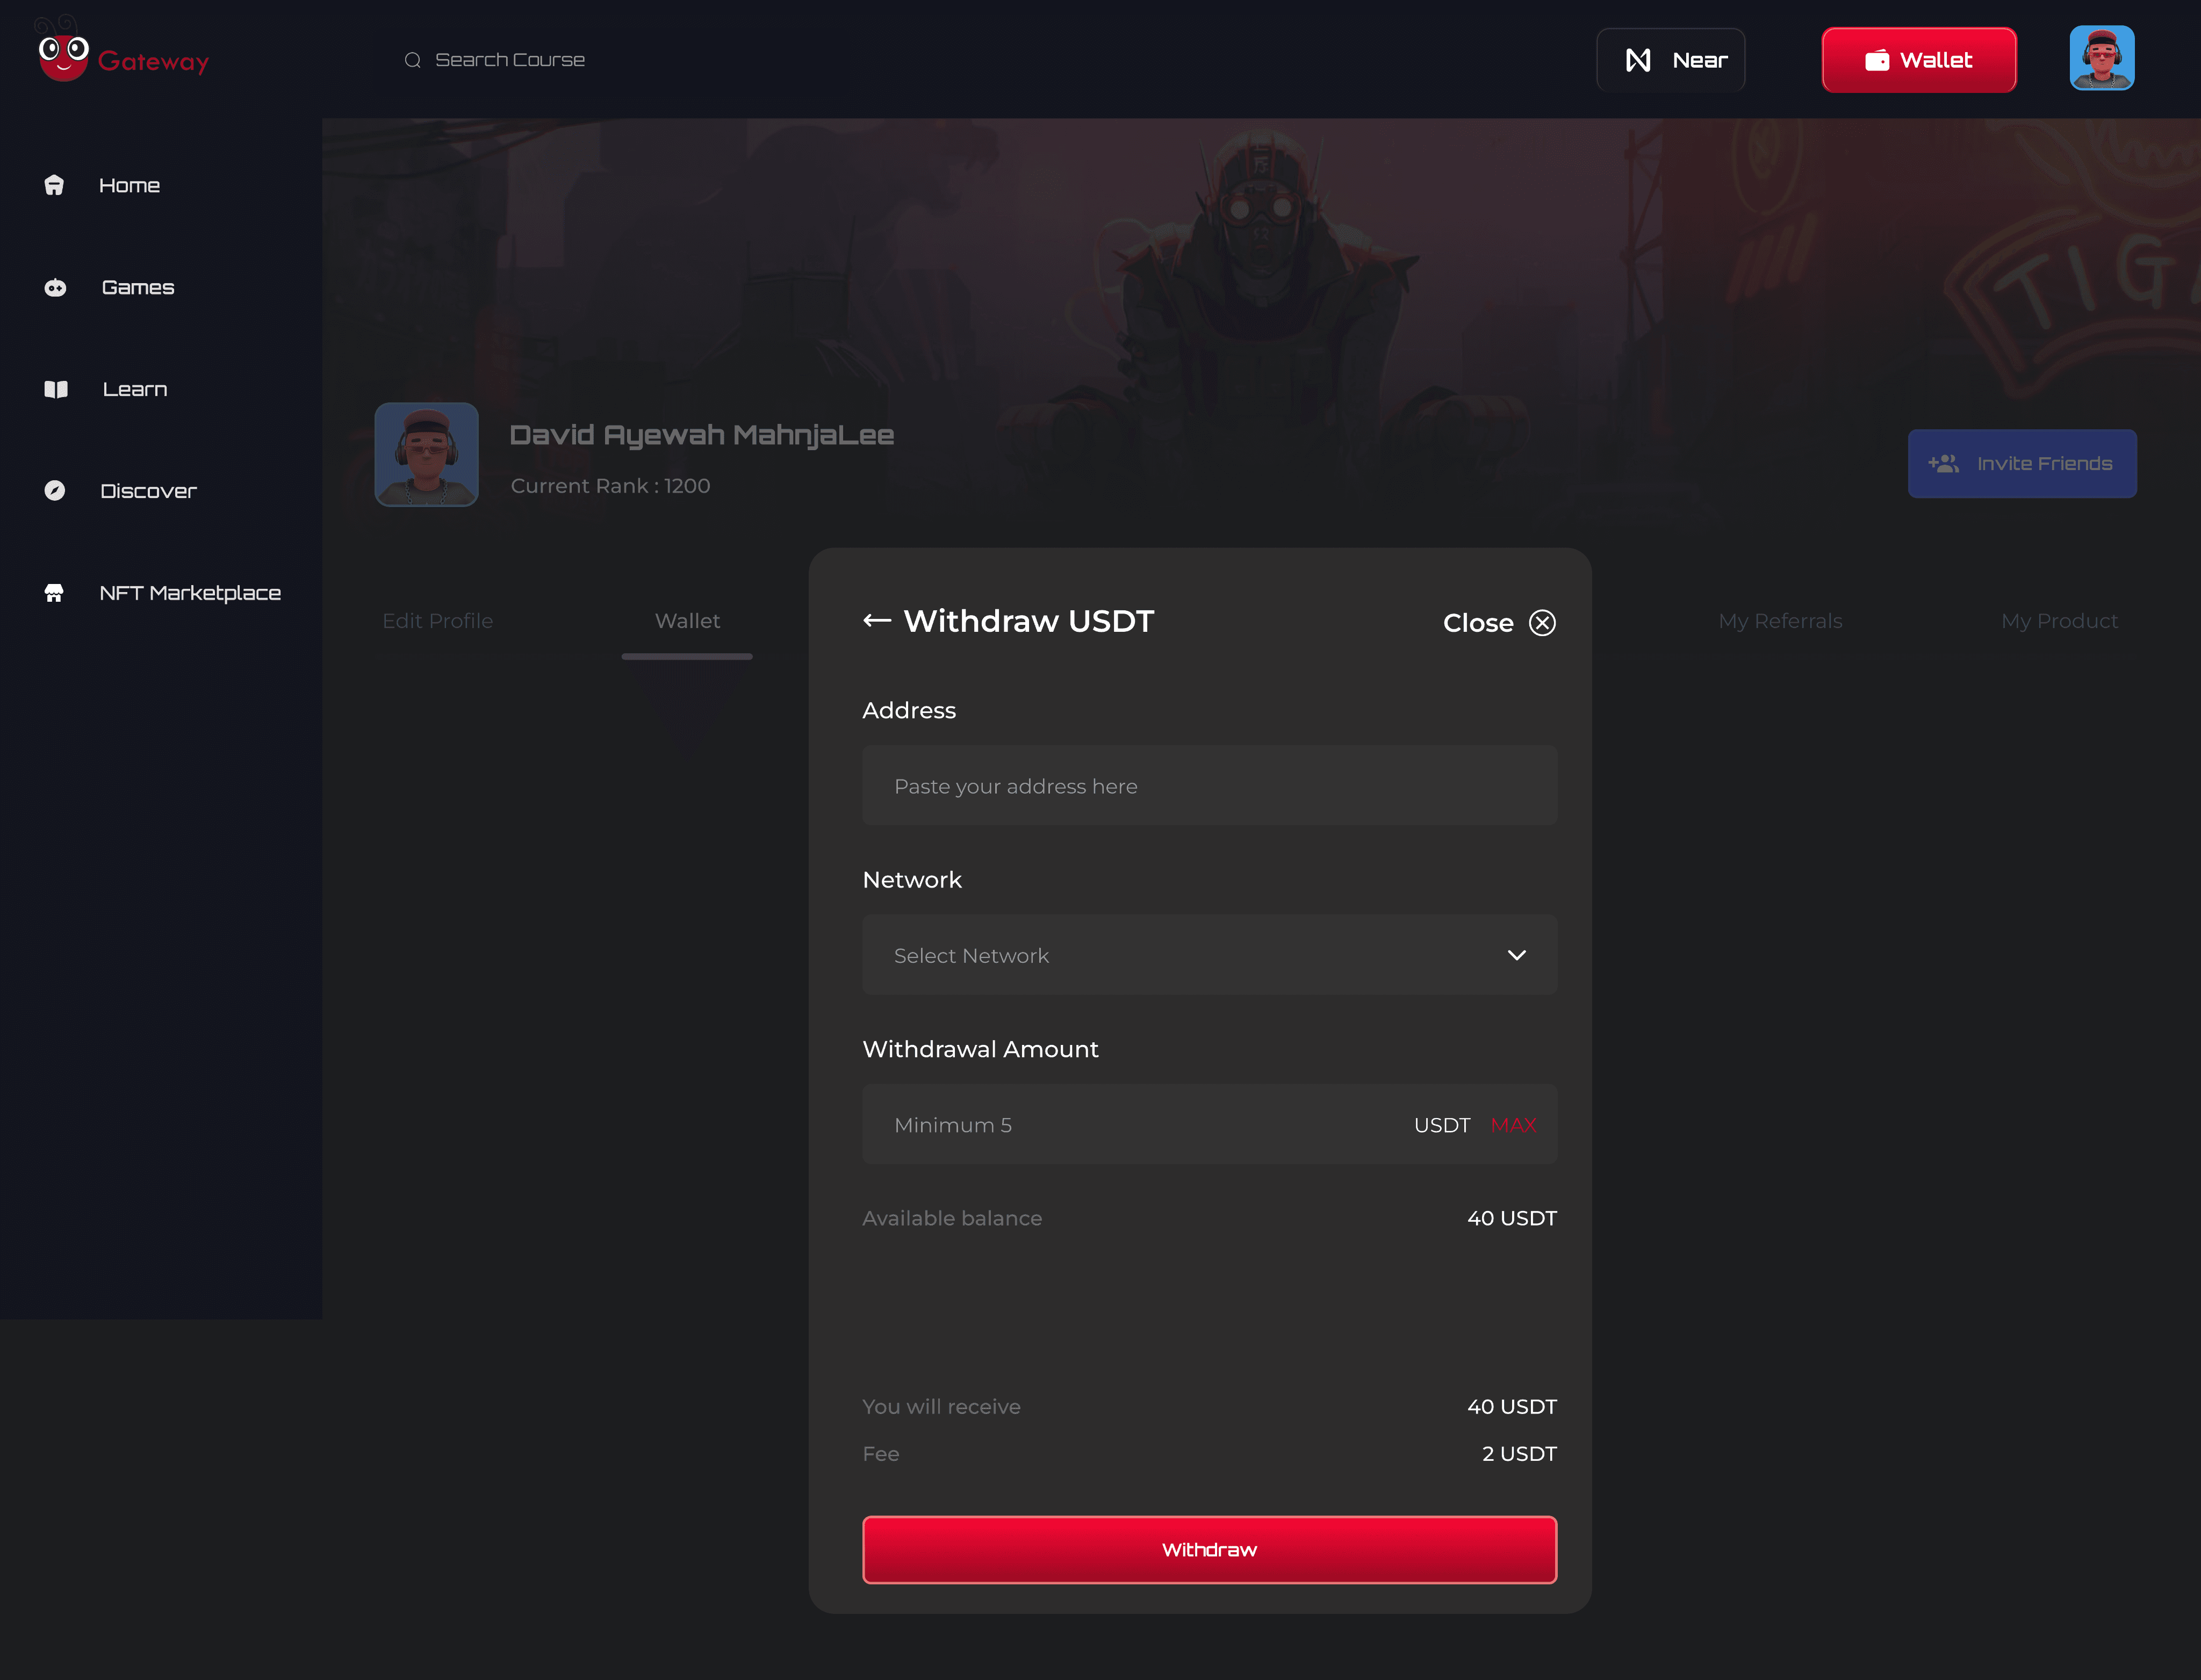This screenshot has height=1680, width=2201.
Task: Open the My Referrals tab
Action: click(x=1780, y=621)
